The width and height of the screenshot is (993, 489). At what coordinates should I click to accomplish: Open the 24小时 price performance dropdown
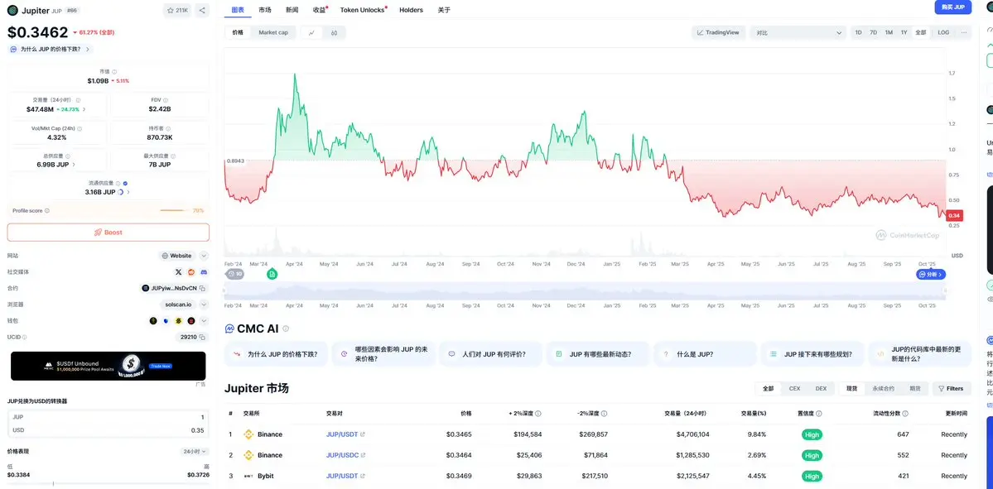point(194,452)
